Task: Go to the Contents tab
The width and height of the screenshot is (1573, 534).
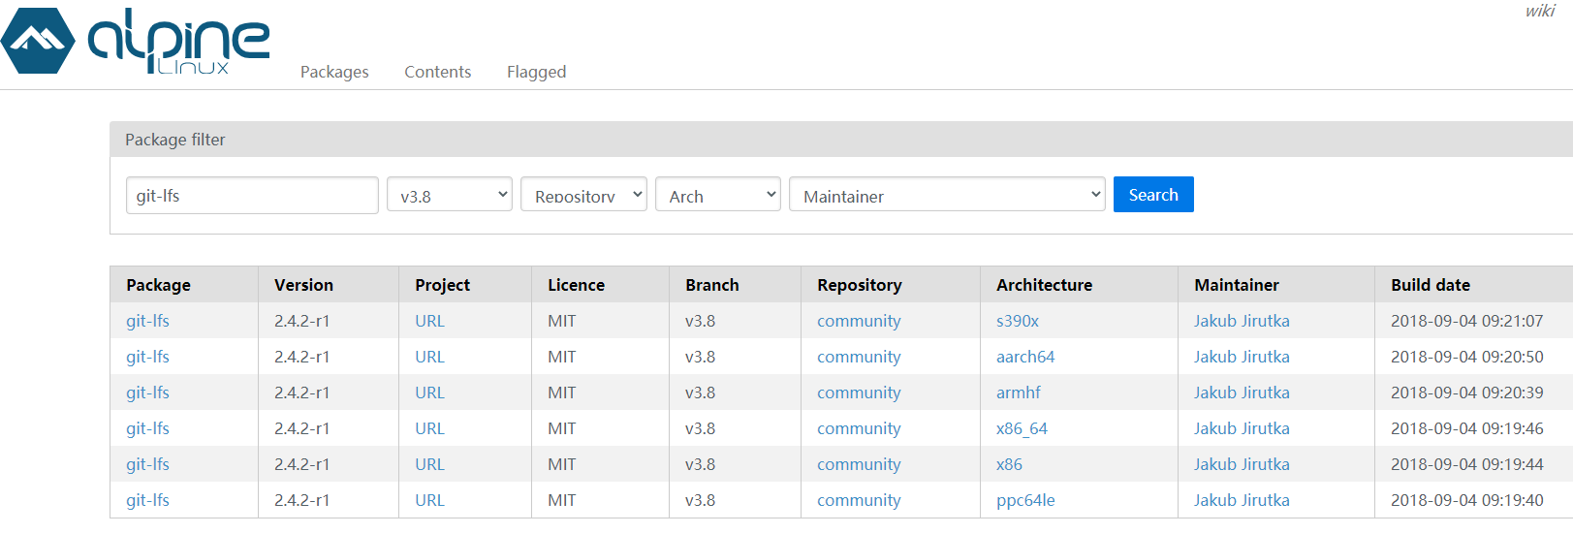Action: tap(437, 72)
